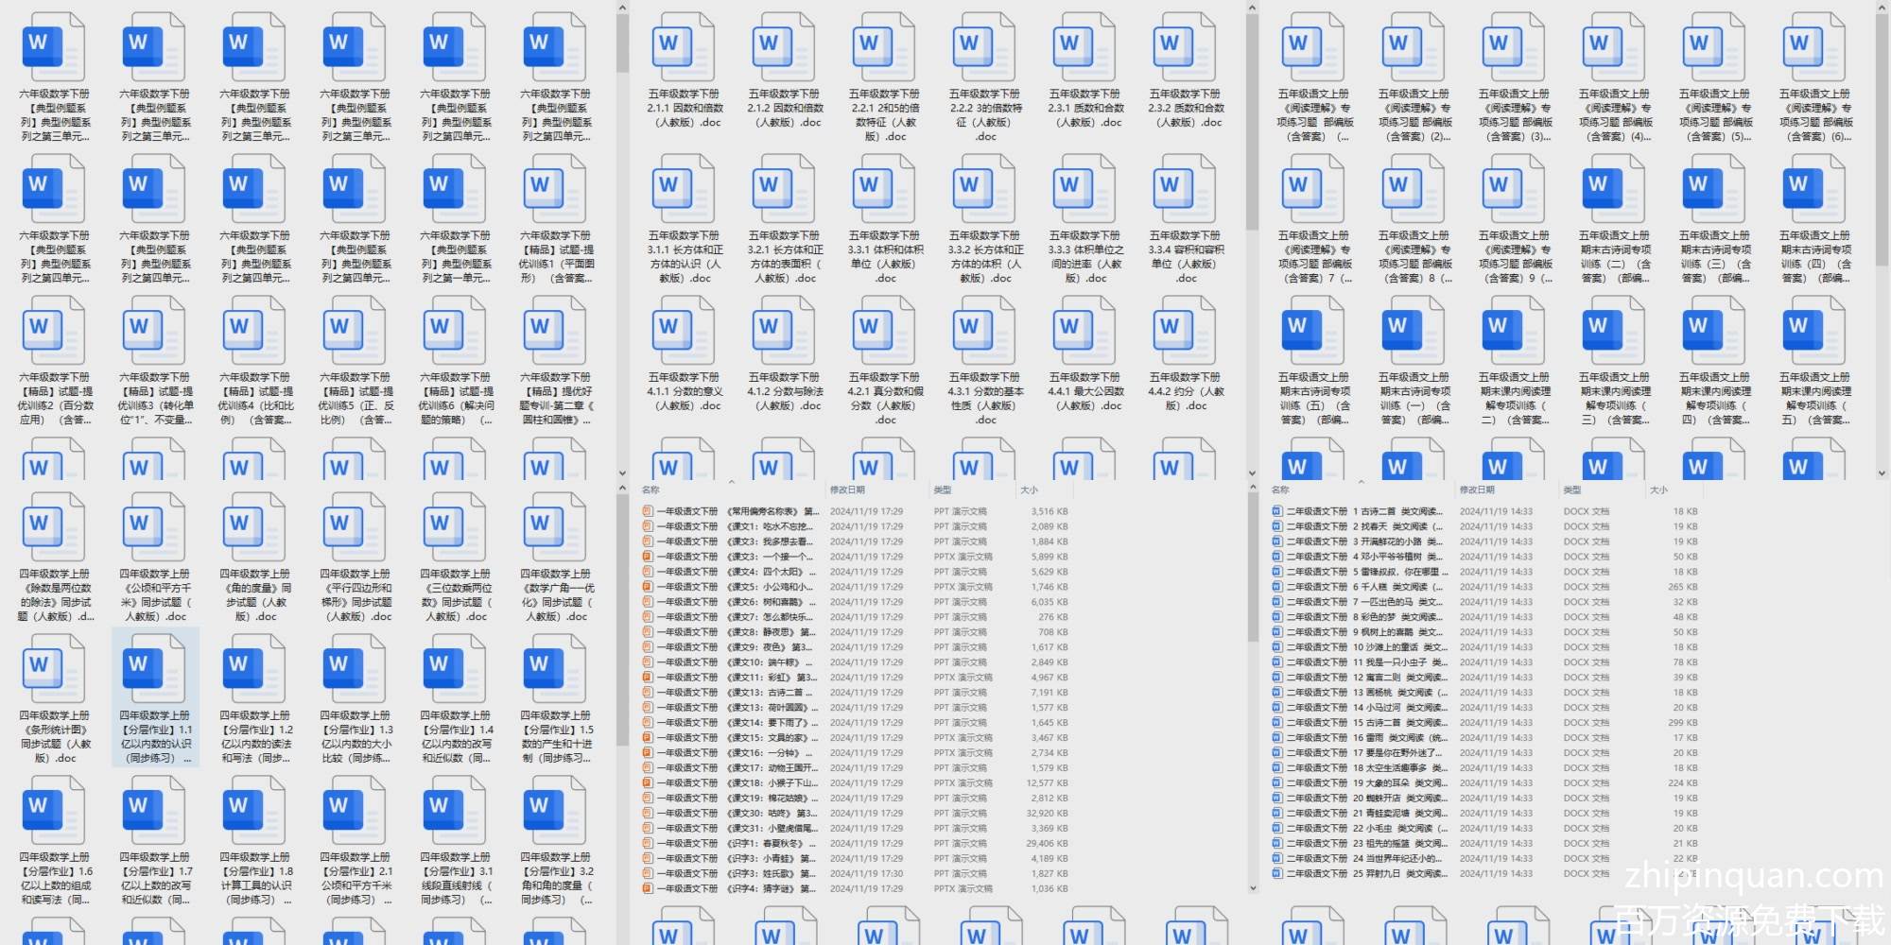Select the 六年级 提优训练1（平面图形）file icon
Viewport: 1891px width, 945px height.
(x=555, y=190)
